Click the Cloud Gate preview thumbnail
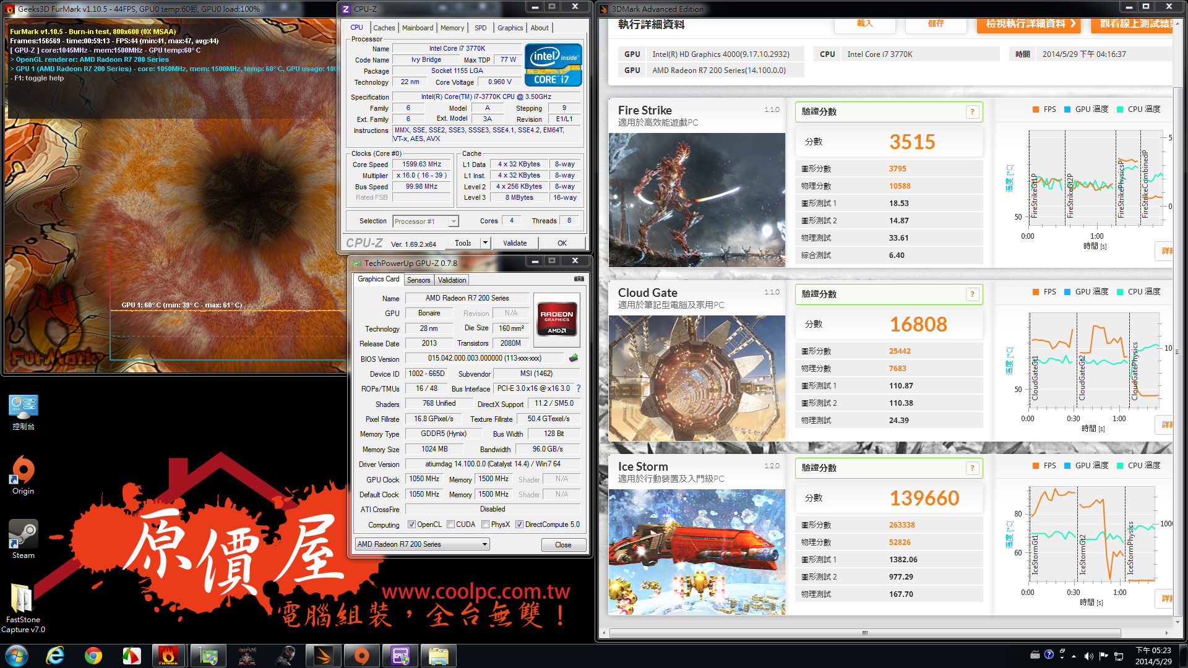Viewport: 1188px width, 668px height. [697, 378]
